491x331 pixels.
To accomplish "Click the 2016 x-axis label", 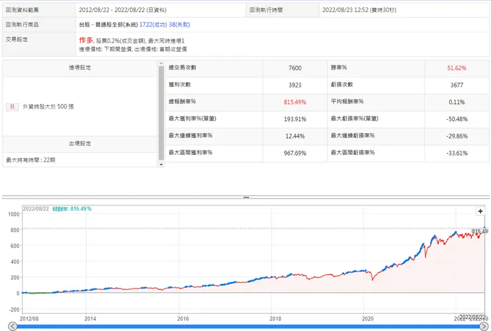I will pos(183,319).
